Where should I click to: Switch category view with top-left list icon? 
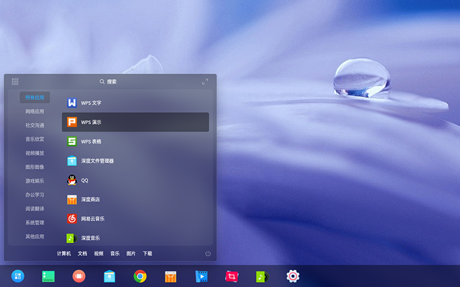pyautogui.click(x=15, y=82)
